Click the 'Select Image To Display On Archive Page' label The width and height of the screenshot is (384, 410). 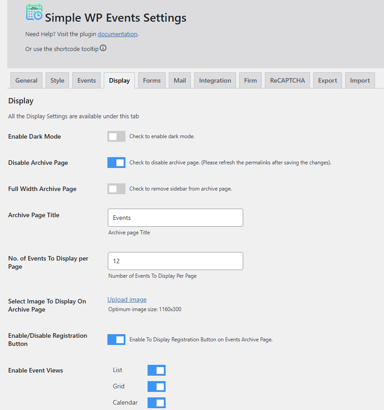pyautogui.click(x=47, y=305)
